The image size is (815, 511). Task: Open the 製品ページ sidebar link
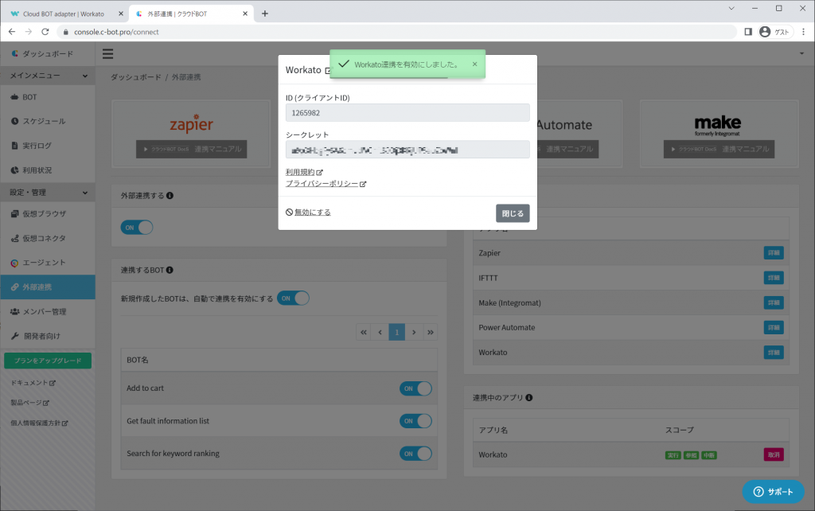(x=30, y=403)
